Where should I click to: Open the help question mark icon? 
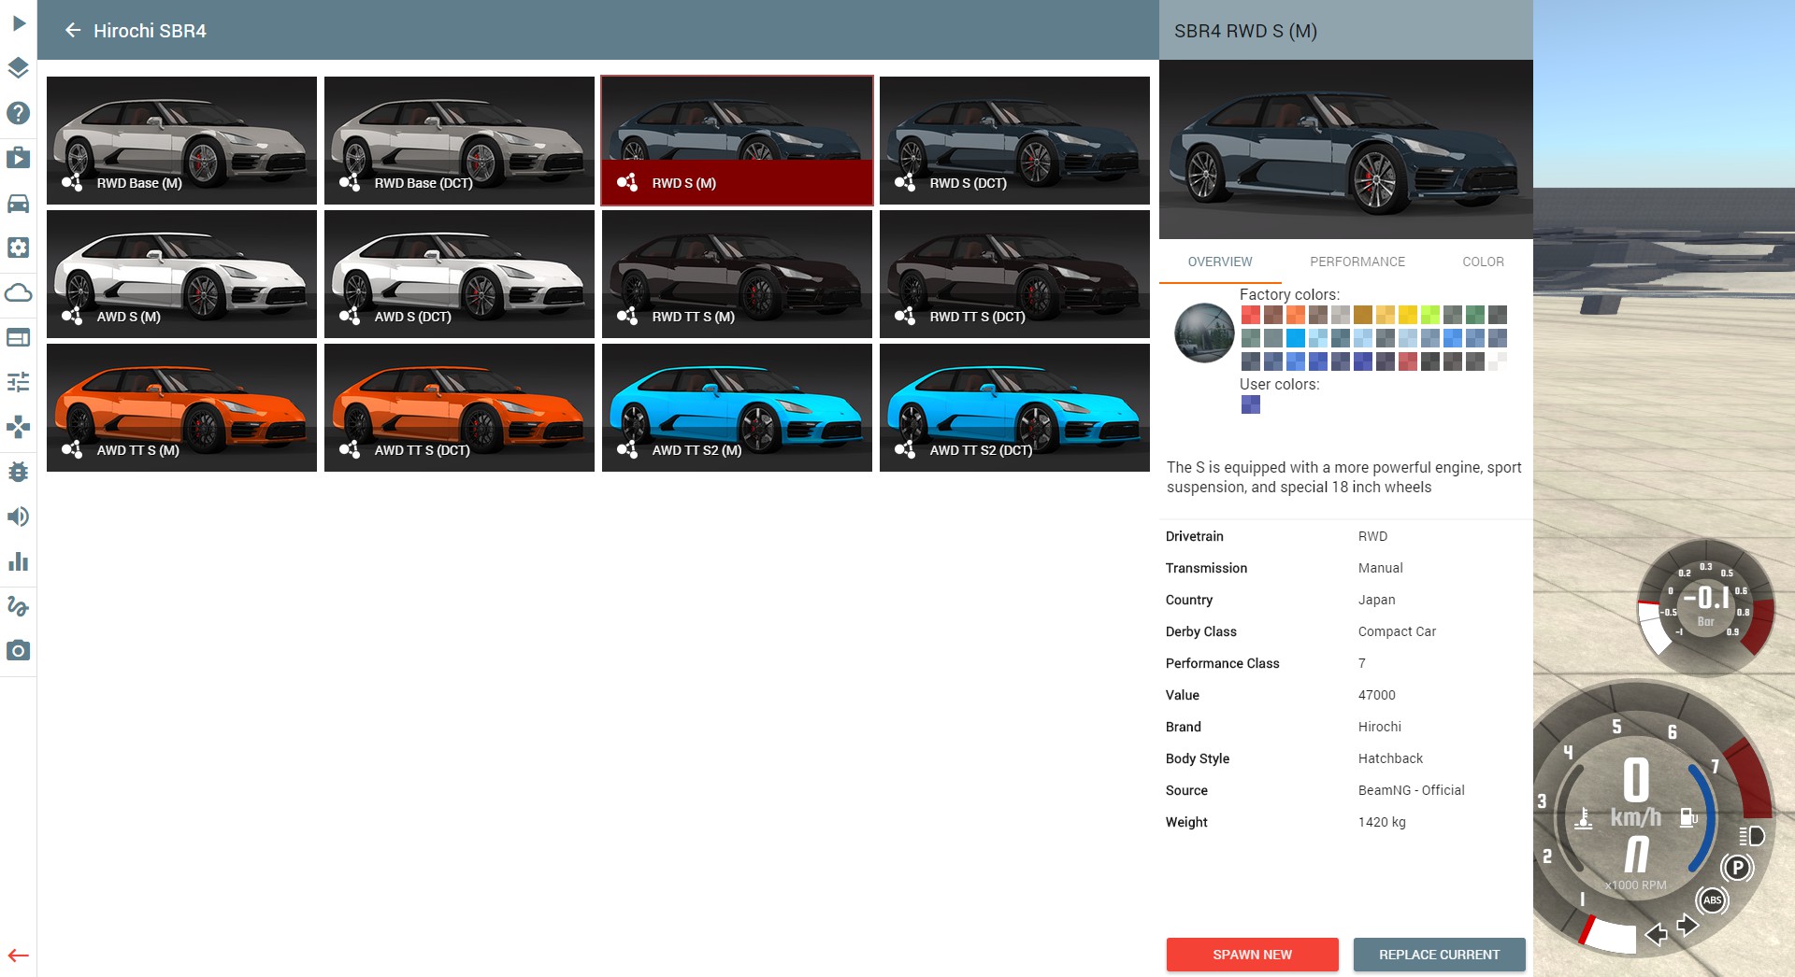(x=19, y=113)
